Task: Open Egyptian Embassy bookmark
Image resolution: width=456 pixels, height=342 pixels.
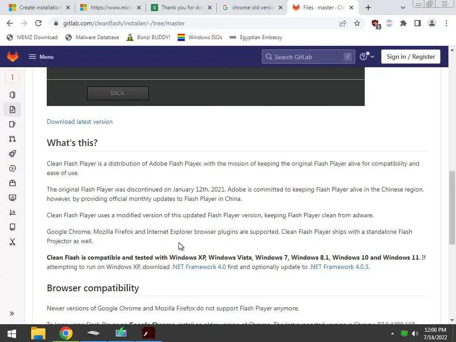Action: [x=256, y=37]
